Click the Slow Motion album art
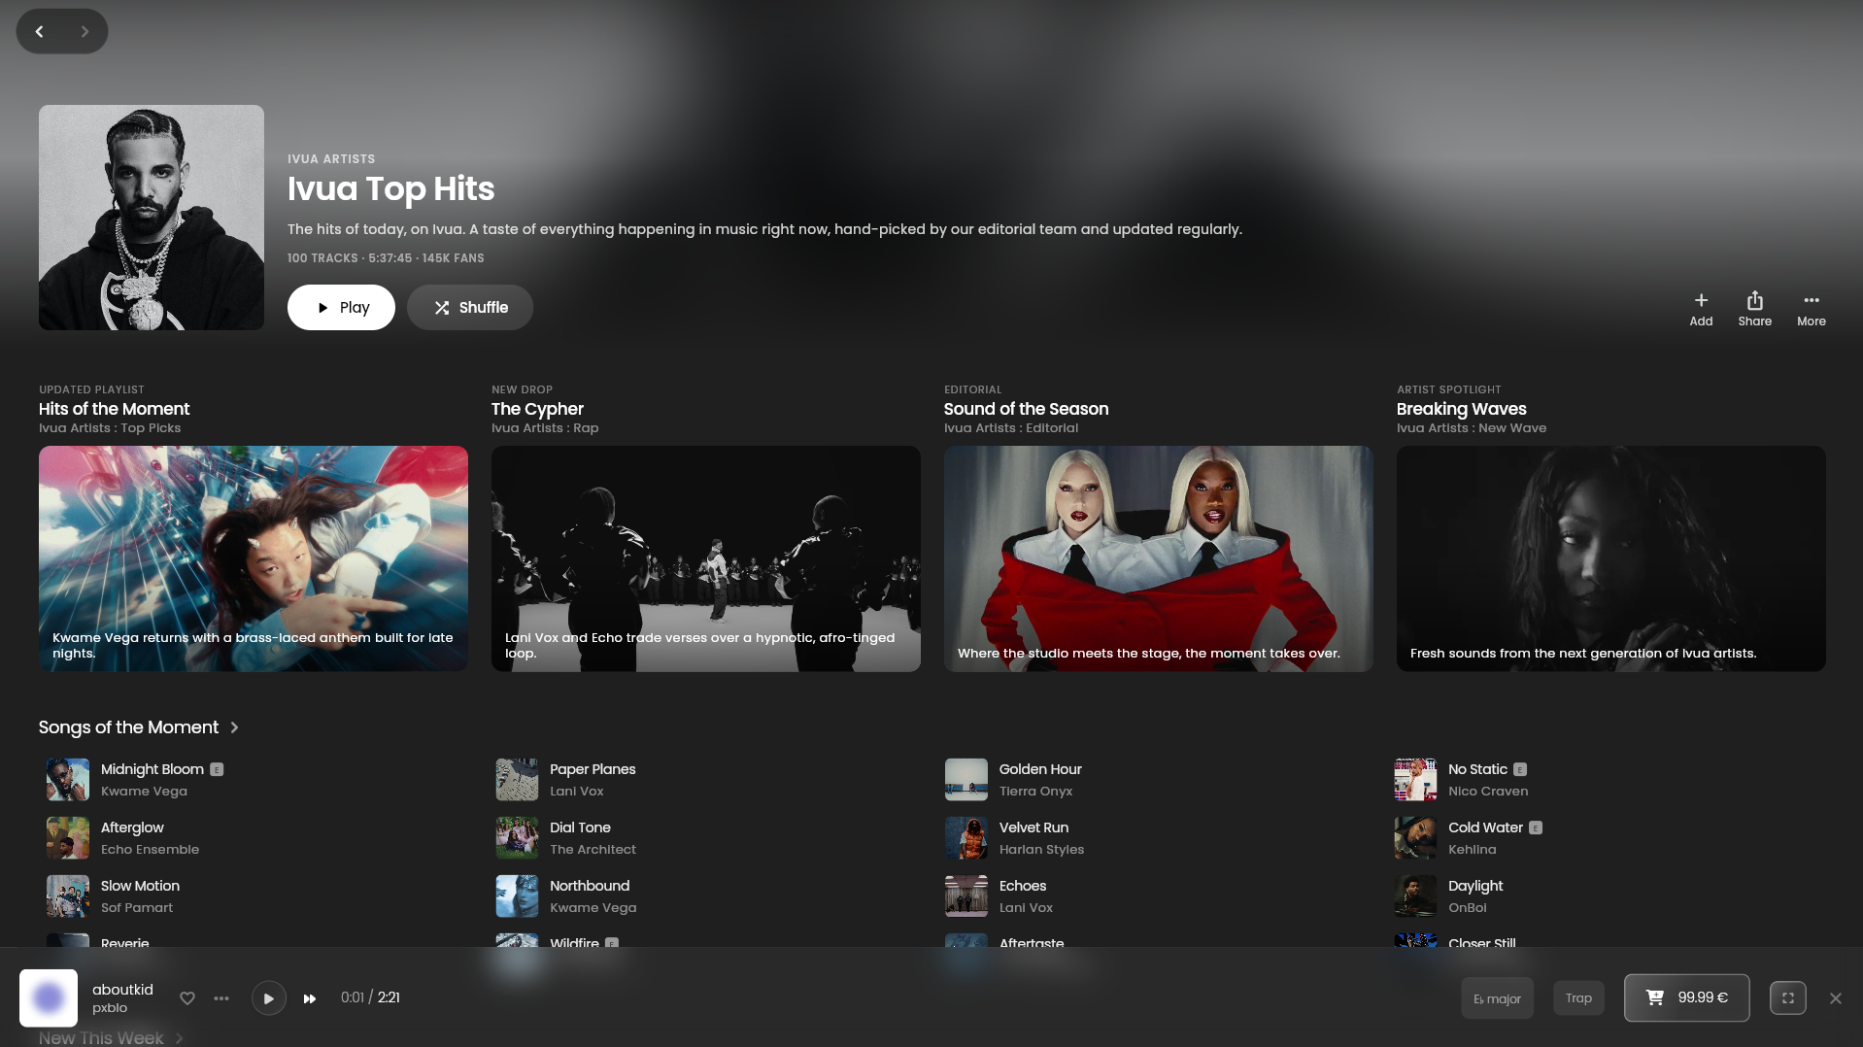The height and width of the screenshot is (1047, 1863). click(68, 896)
